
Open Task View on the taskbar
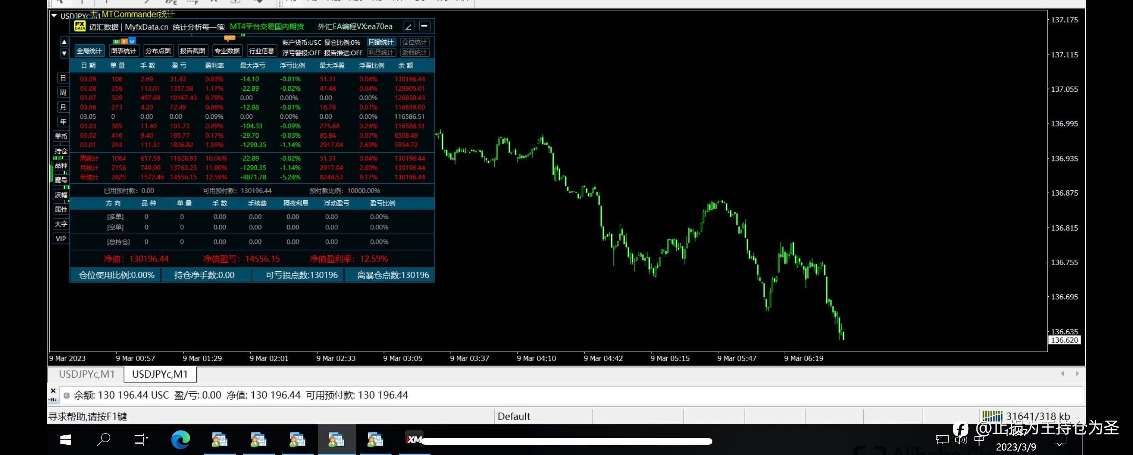coord(141,440)
